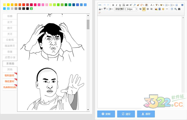Toggle underline formatting
Screen dimensions: 187x120
click(x=120, y=5)
